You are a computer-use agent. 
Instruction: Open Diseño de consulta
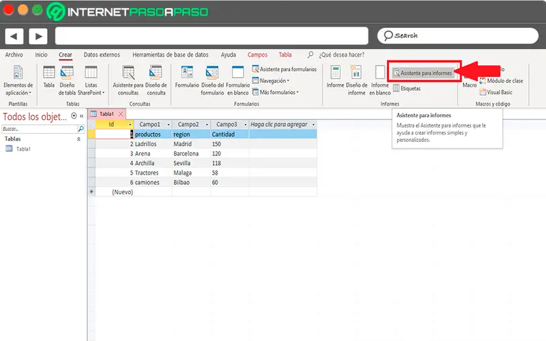click(x=156, y=80)
